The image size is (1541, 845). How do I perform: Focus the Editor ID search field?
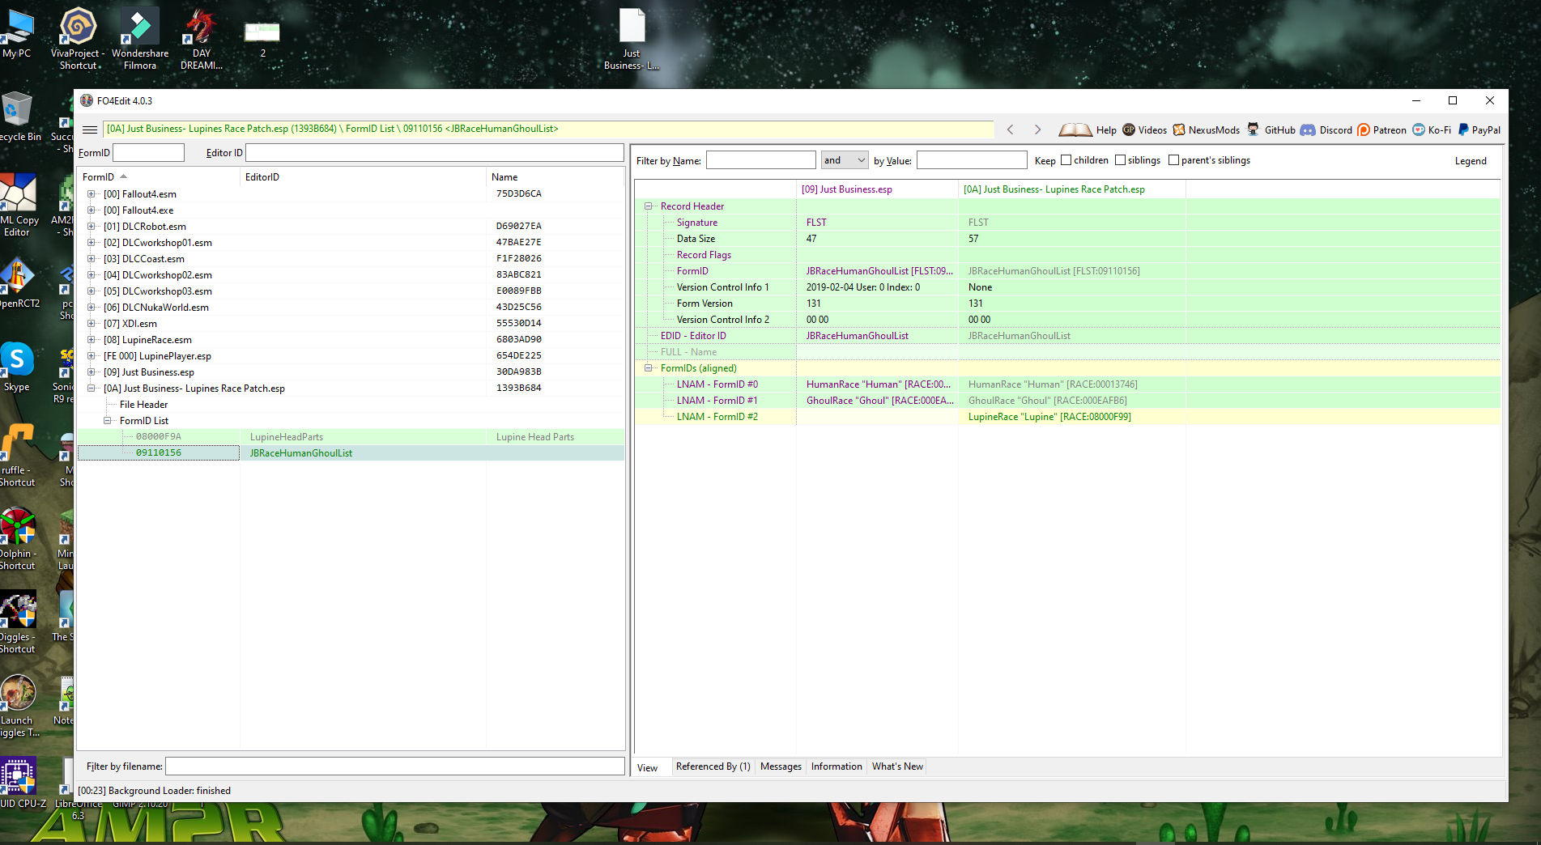(x=435, y=153)
